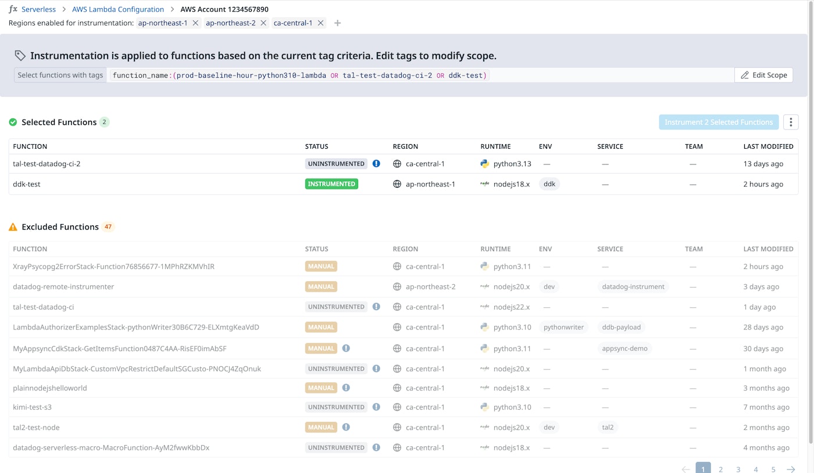Go to pagination page 4
Screen dimensions: 814x473
tap(756, 470)
